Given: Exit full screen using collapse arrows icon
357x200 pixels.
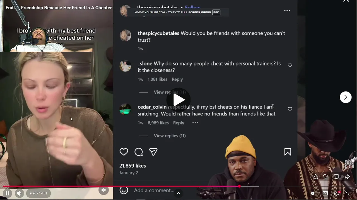Looking at the screenshot, I should click(x=348, y=193).
